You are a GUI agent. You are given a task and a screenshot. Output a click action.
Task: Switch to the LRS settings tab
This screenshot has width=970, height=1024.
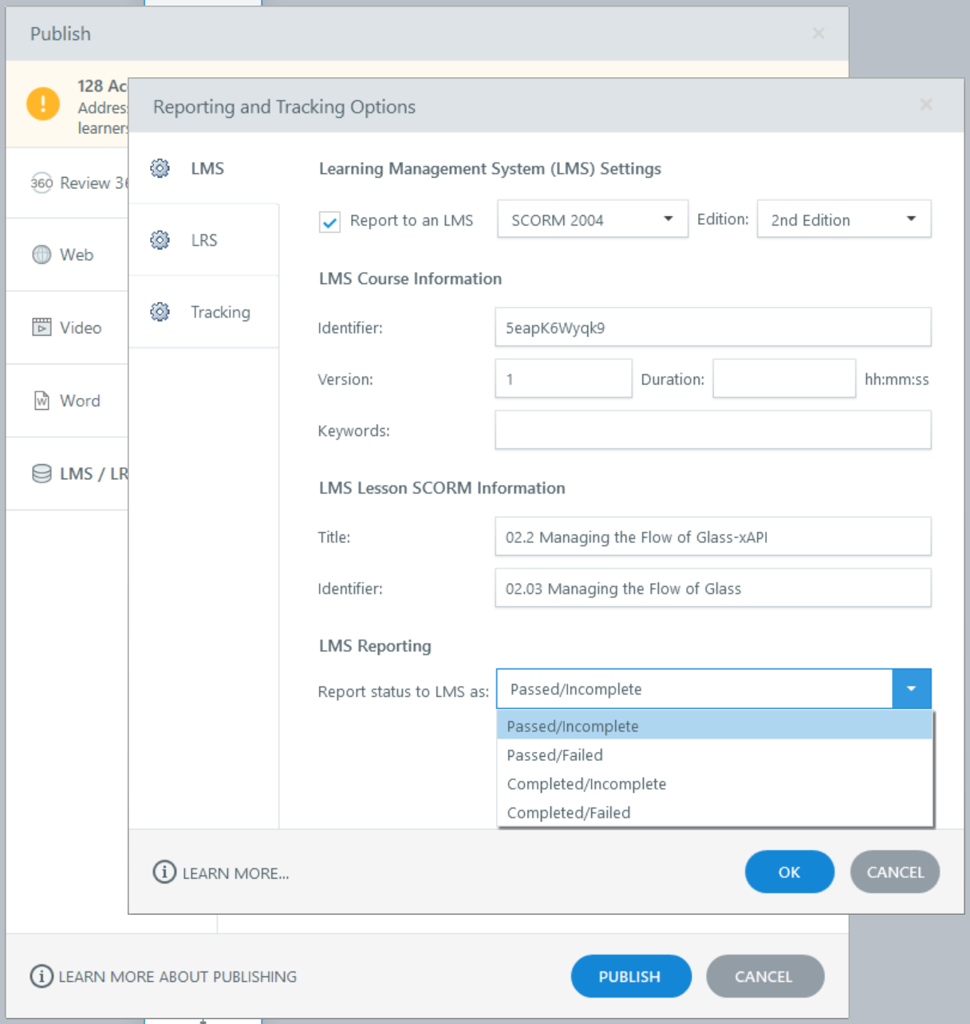point(203,240)
